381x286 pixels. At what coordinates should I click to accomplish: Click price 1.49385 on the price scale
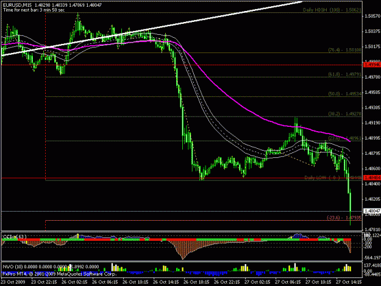point(372,108)
